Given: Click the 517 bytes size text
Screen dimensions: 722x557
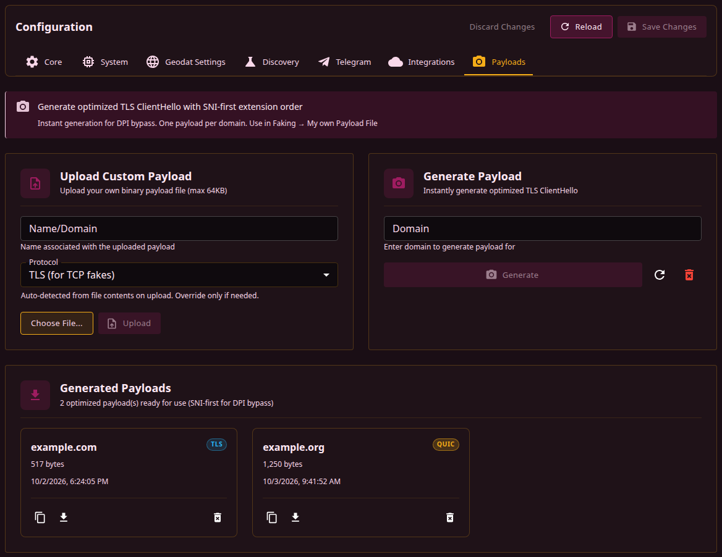Looking at the screenshot, I should click(48, 464).
